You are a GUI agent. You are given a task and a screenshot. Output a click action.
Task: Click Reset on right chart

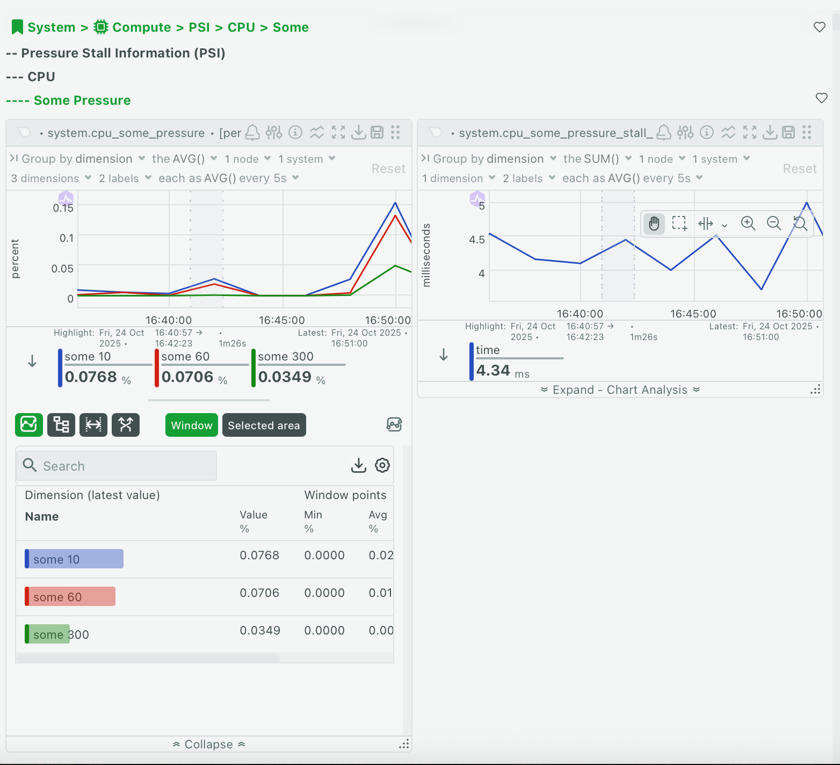tap(800, 168)
